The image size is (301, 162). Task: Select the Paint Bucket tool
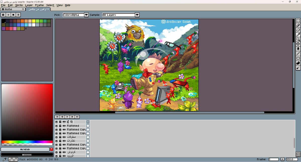(298, 49)
